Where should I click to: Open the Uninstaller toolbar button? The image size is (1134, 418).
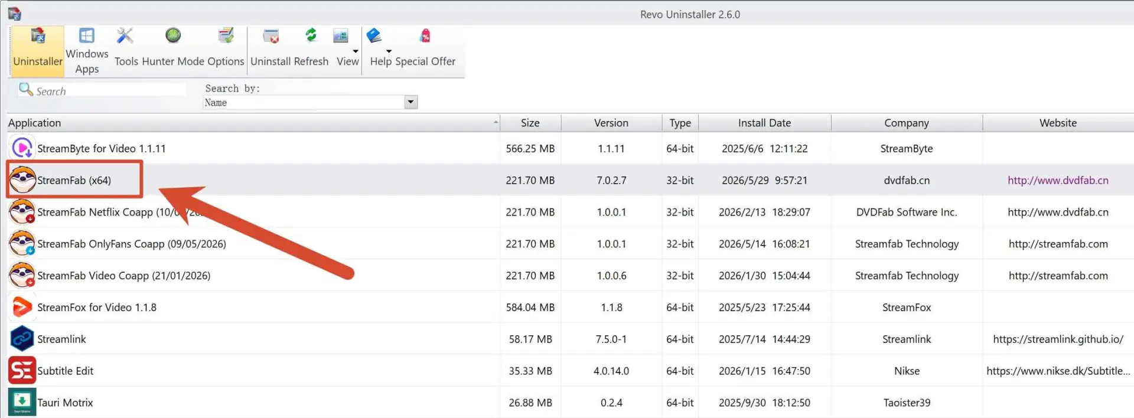tap(37, 50)
